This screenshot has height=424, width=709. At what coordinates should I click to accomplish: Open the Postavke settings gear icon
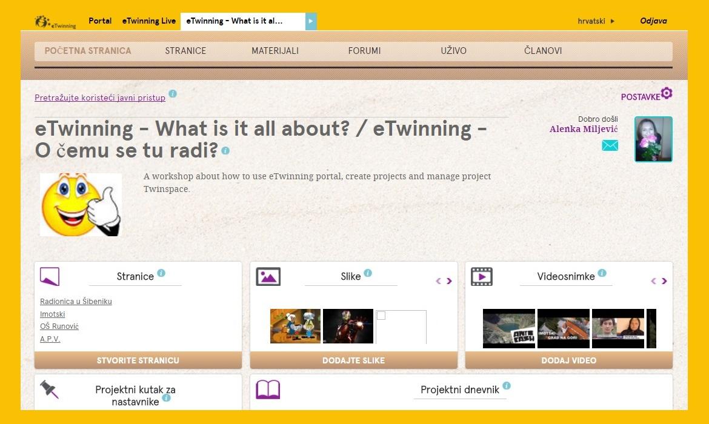[x=667, y=93]
